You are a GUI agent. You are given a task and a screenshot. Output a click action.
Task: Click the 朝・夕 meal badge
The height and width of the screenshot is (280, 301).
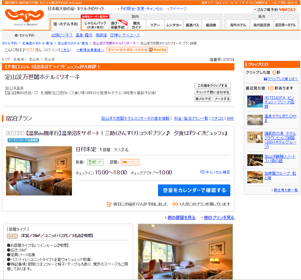pyautogui.click(x=95, y=162)
